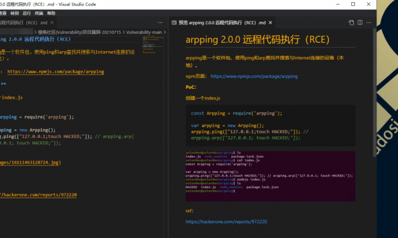Screen dimensions: 398x238
Task: Click the index.js line in source editor
Action: [x=12, y=97]
